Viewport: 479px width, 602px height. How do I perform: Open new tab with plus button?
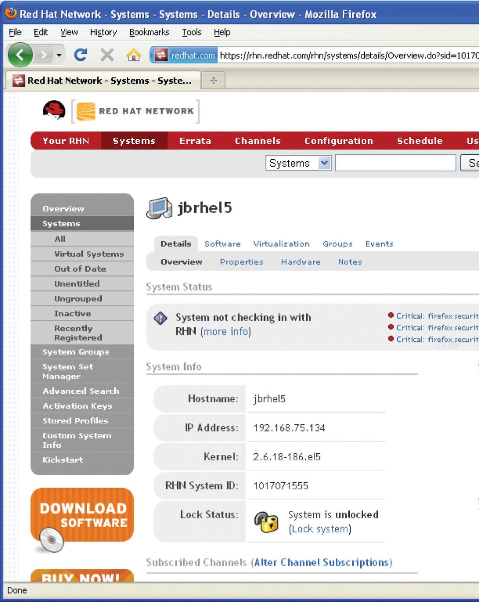coord(213,81)
